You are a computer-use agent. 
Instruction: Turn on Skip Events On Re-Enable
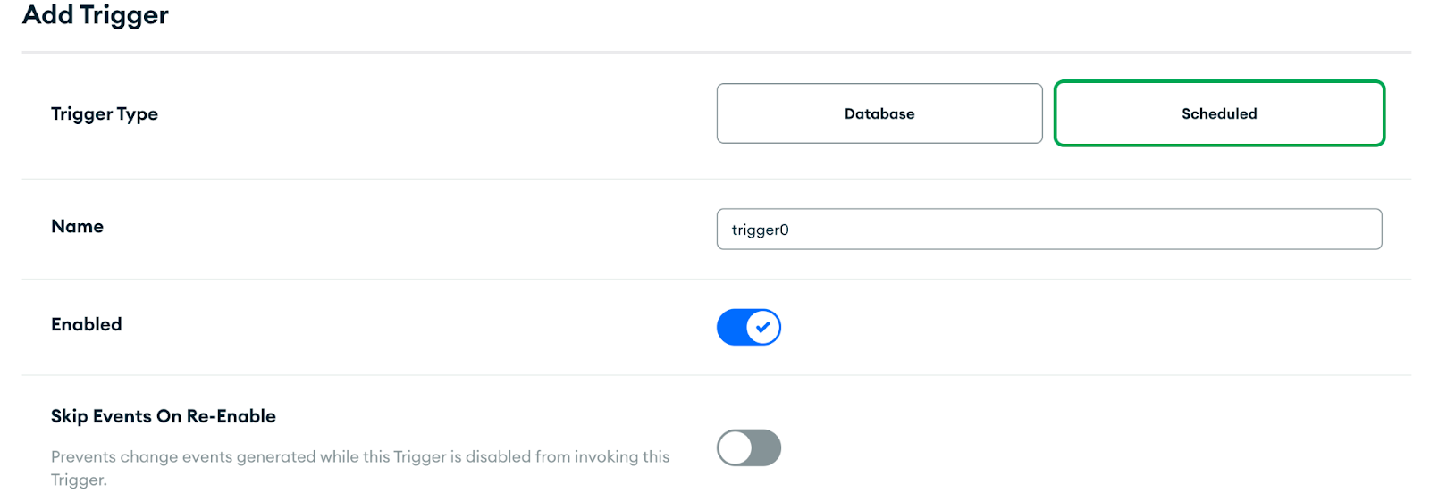tap(749, 447)
